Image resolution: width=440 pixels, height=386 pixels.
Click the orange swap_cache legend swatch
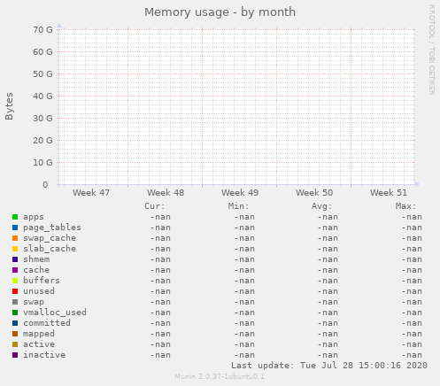[x=15, y=238]
